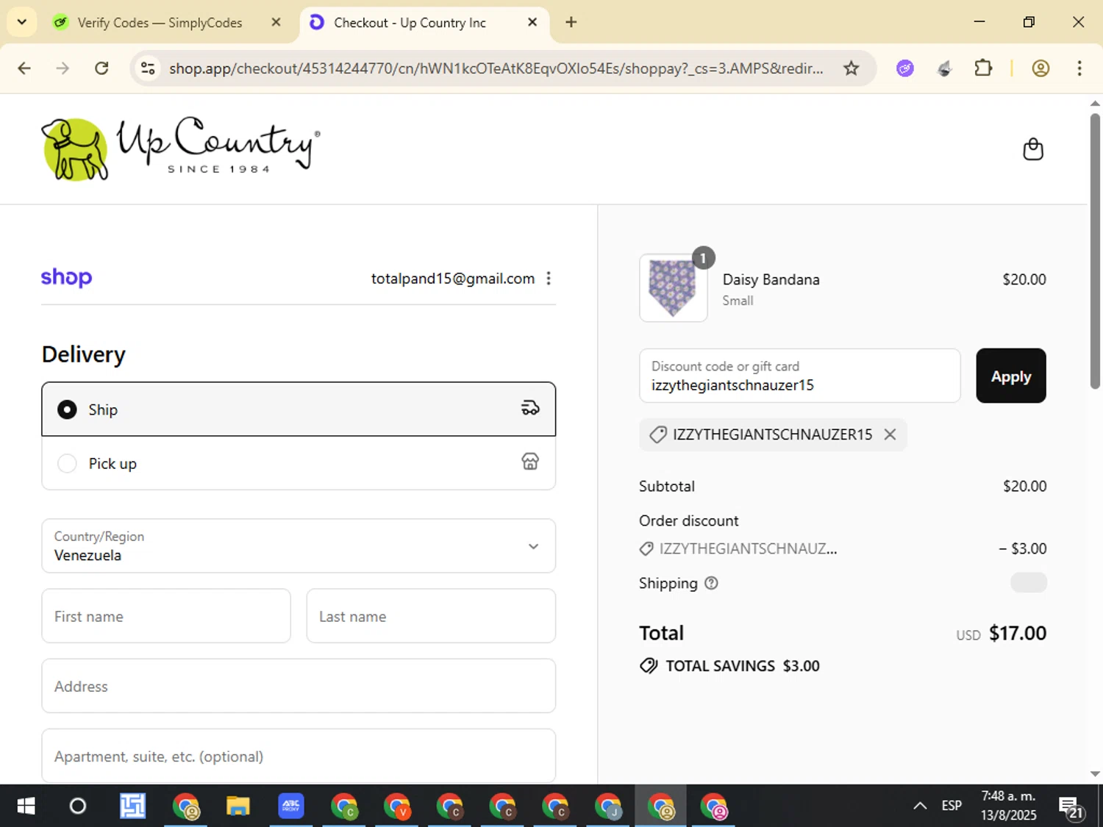Image resolution: width=1103 pixels, height=827 pixels.
Task: Click the Shop Pay logo
Action: coord(66,278)
